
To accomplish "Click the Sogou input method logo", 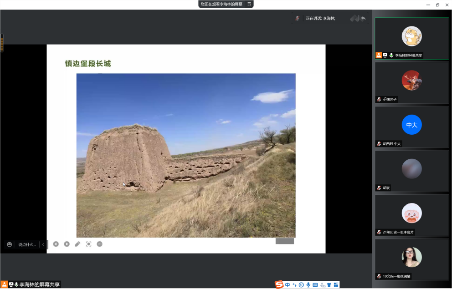I will pos(279,284).
